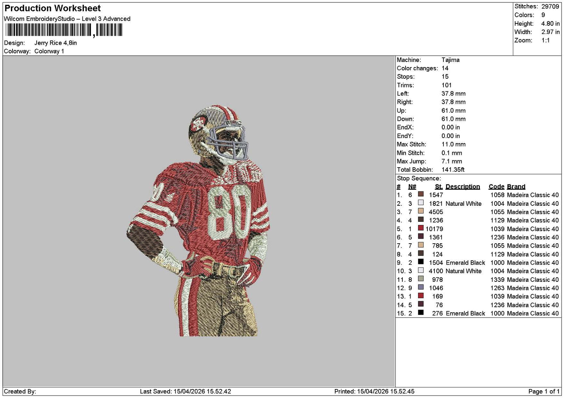564x398 pixels.
Task: Click the "Brand" column header
Action: (516, 187)
